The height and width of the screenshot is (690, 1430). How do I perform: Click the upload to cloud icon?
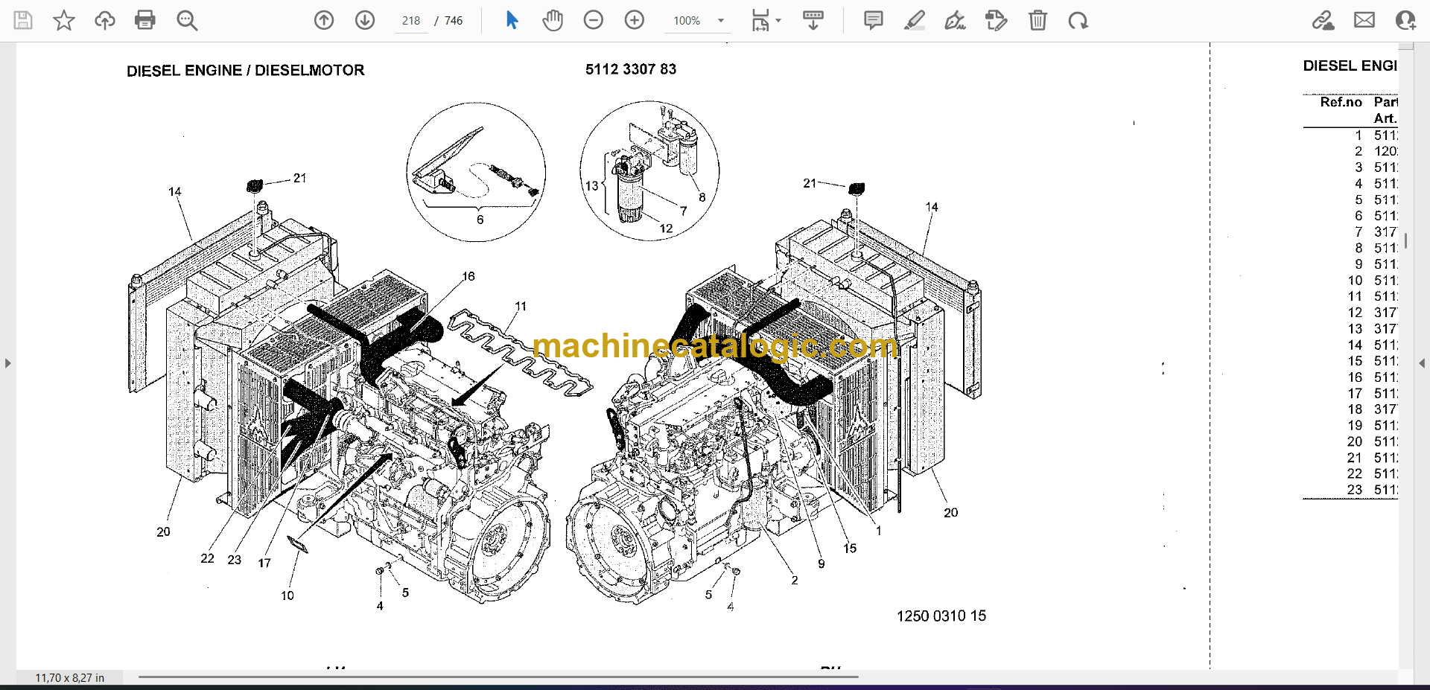point(105,20)
